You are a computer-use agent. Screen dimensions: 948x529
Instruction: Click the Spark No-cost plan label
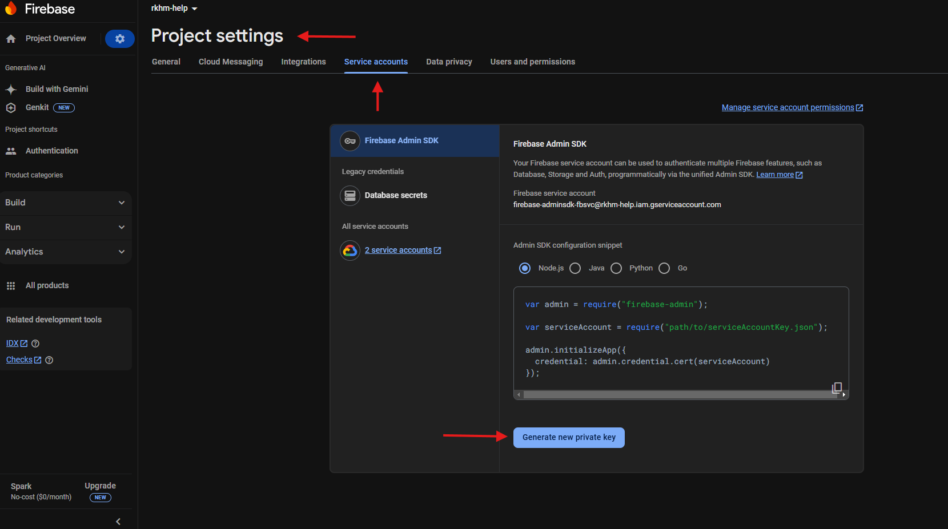tap(41, 491)
